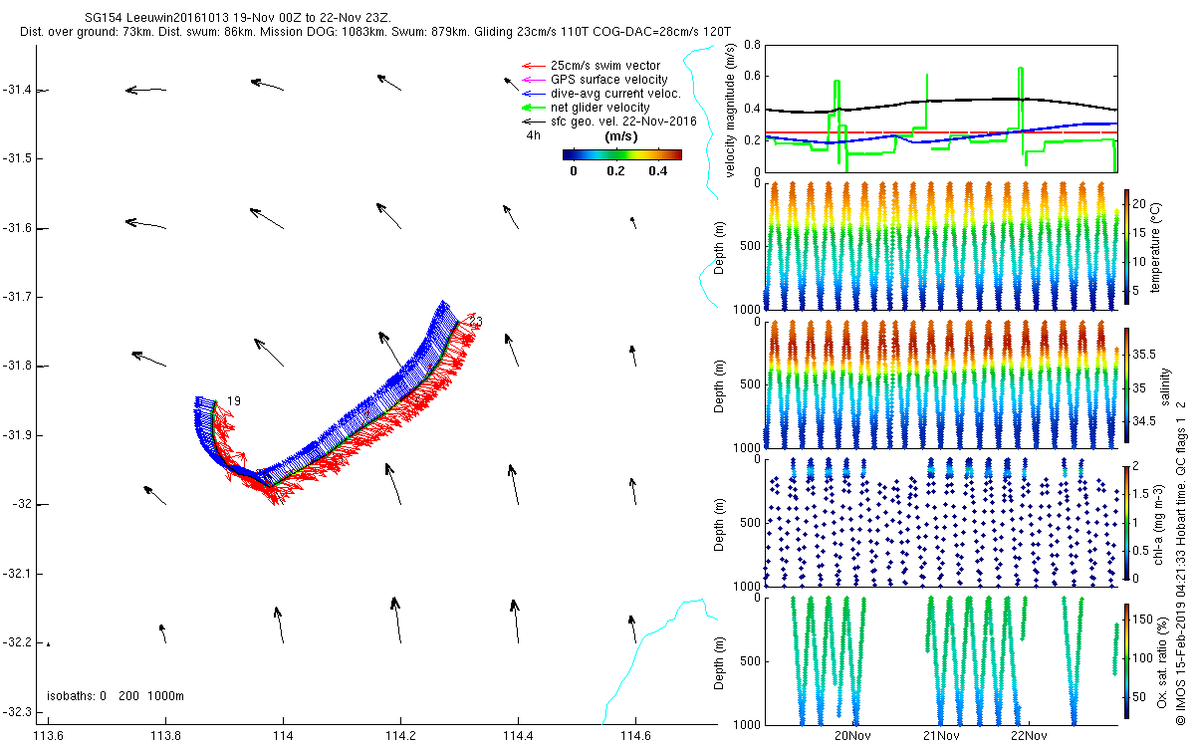Image resolution: width=1195 pixels, height=747 pixels.
Task: Click the small triangle marker near -32.2 latitude
Action: [x=48, y=644]
